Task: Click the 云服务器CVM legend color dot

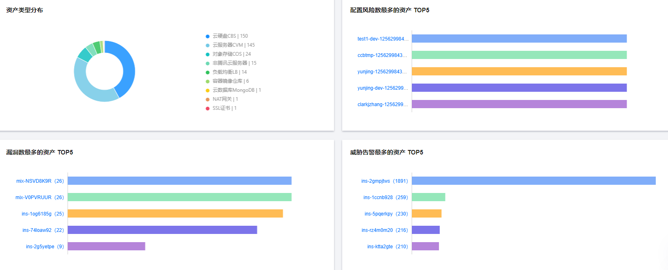Action: (208, 45)
